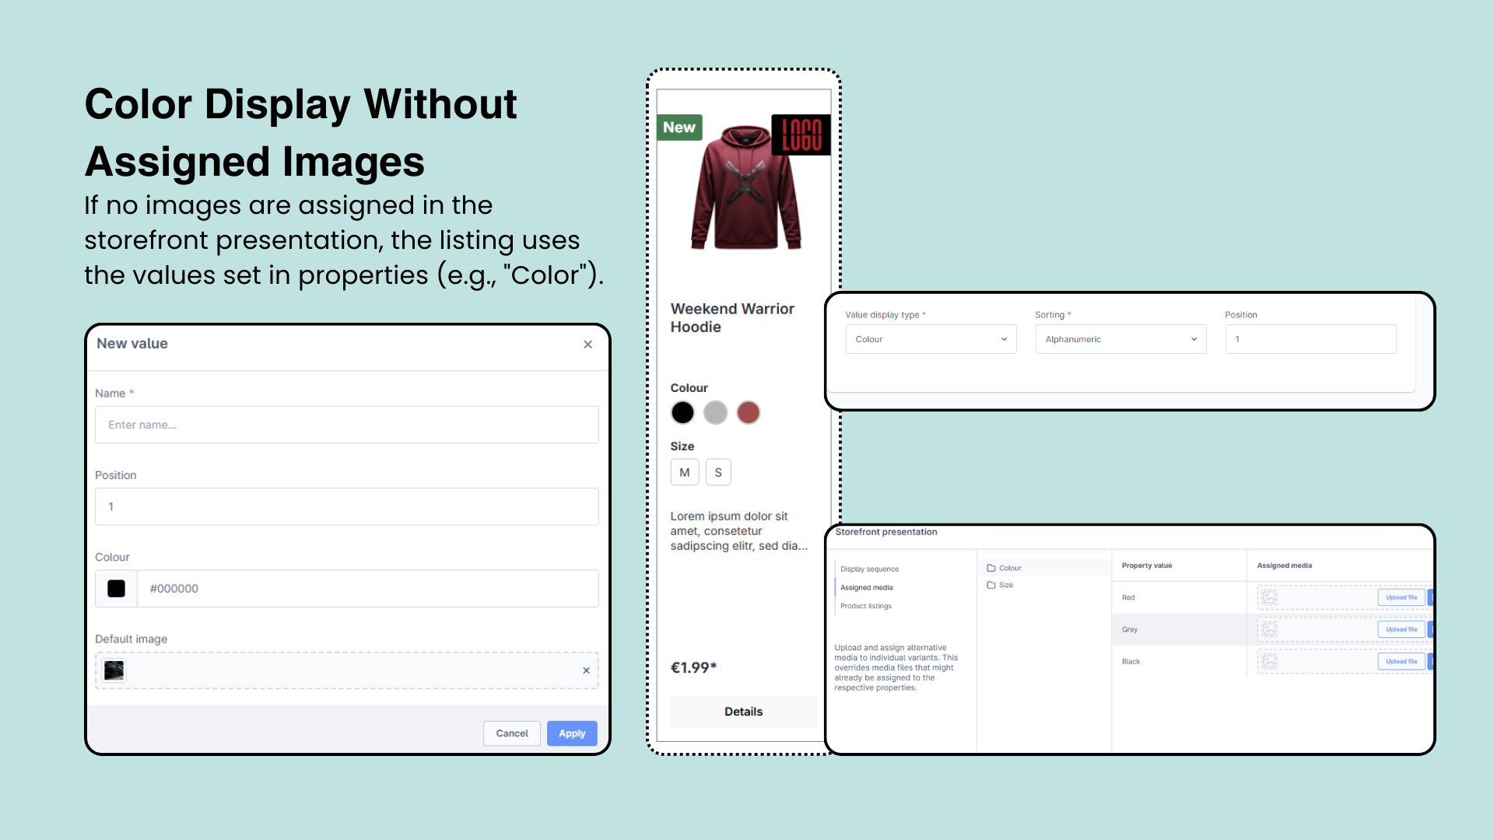Click the black colour swatch in new value form
Screen dimensions: 1494x840
coord(116,588)
